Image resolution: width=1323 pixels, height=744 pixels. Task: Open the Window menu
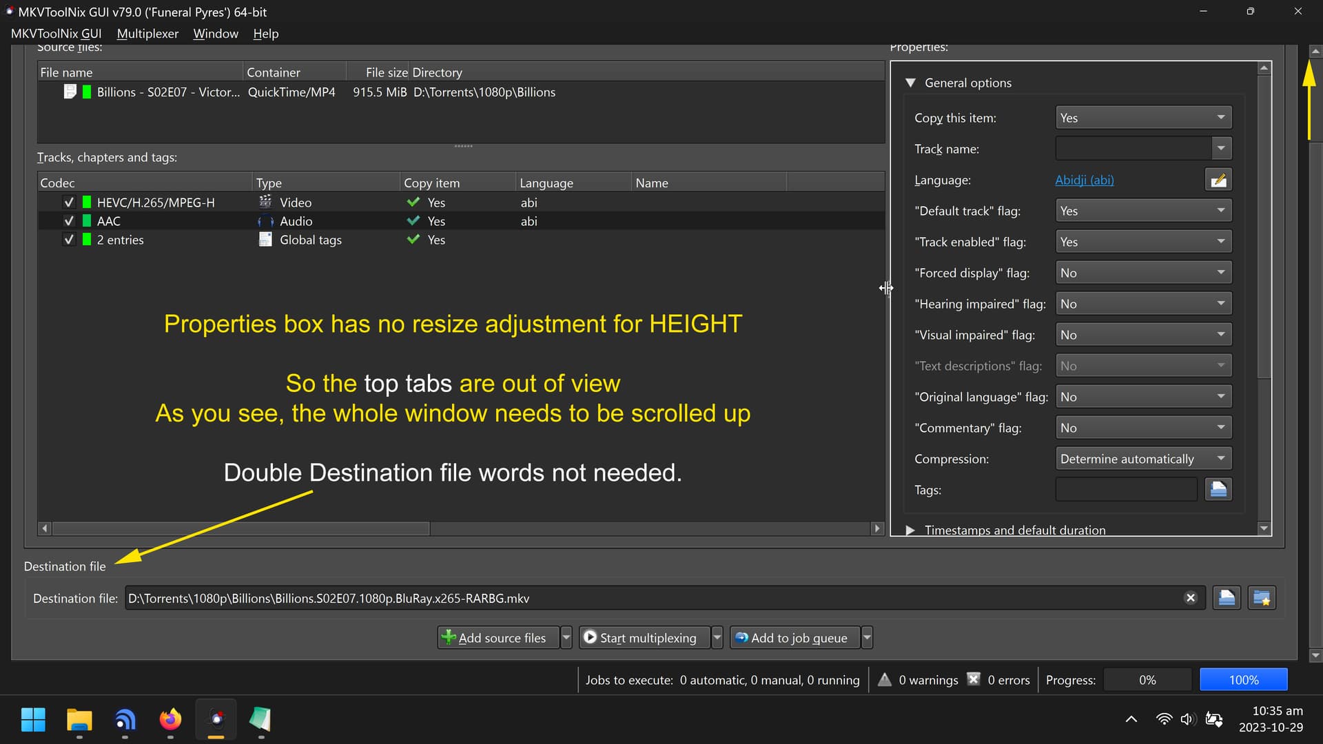pyautogui.click(x=216, y=34)
